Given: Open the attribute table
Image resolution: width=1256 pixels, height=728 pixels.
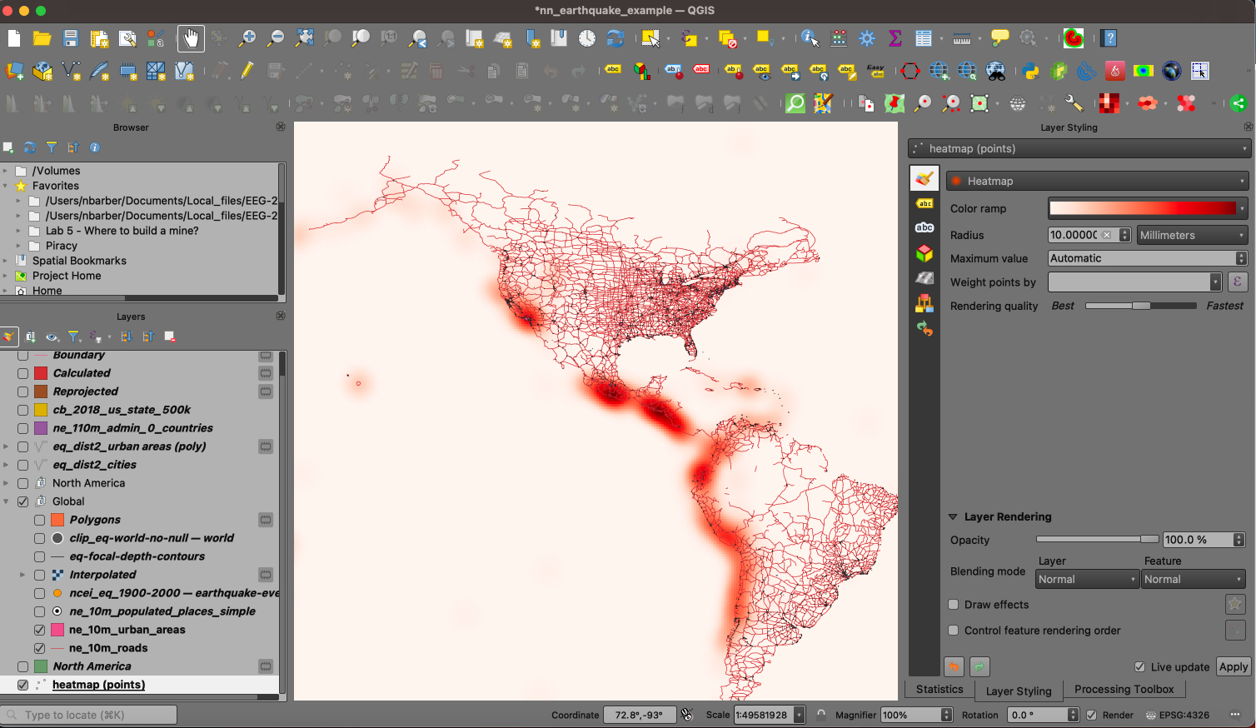Looking at the screenshot, I should pyautogui.click(x=924, y=38).
